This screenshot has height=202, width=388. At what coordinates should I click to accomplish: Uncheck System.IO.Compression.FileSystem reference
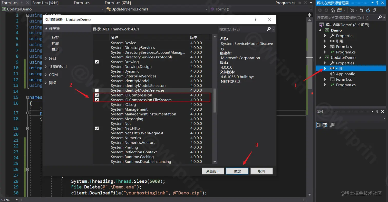click(x=97, y=100)
